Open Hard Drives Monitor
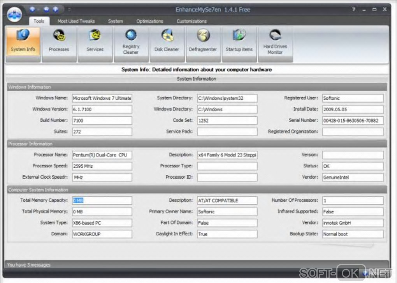The width and height of the screenshot is (397, 283). tap(275, 45)
